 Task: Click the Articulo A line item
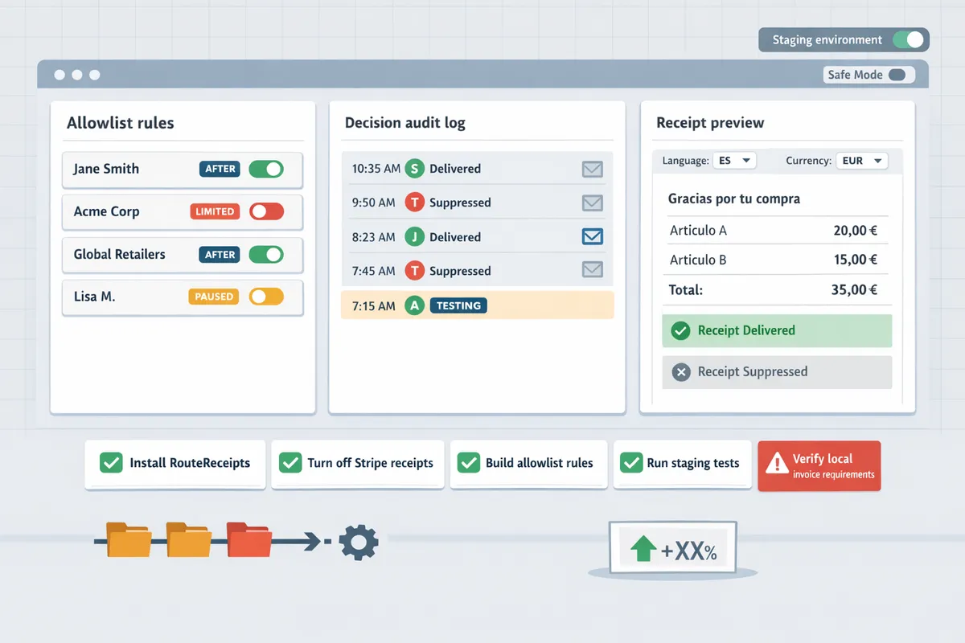pyautogui.click(x=698, y=231)
